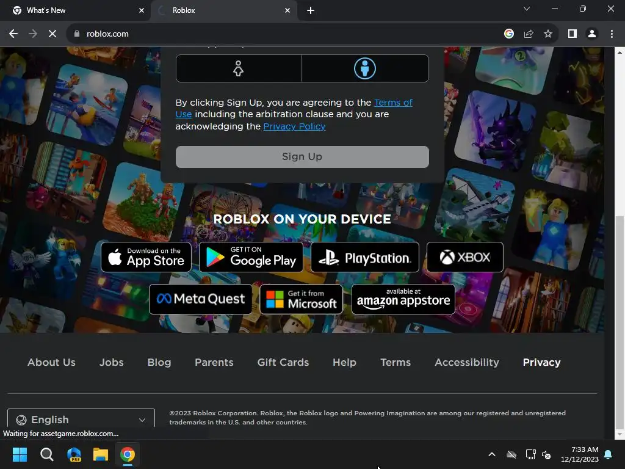
Task: Share this page icon
Action: [529, 34]
